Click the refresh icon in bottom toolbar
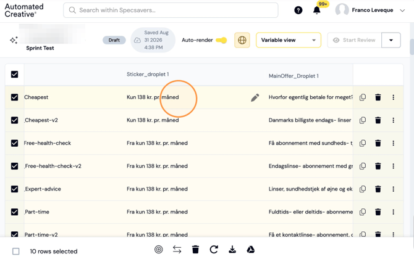Viewport: 414px width, 262px height. tap(214, 249)
